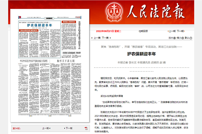Click the zoom-out (缩小) minus icon
Screen dimensions: 202x134
coord(184,38)
